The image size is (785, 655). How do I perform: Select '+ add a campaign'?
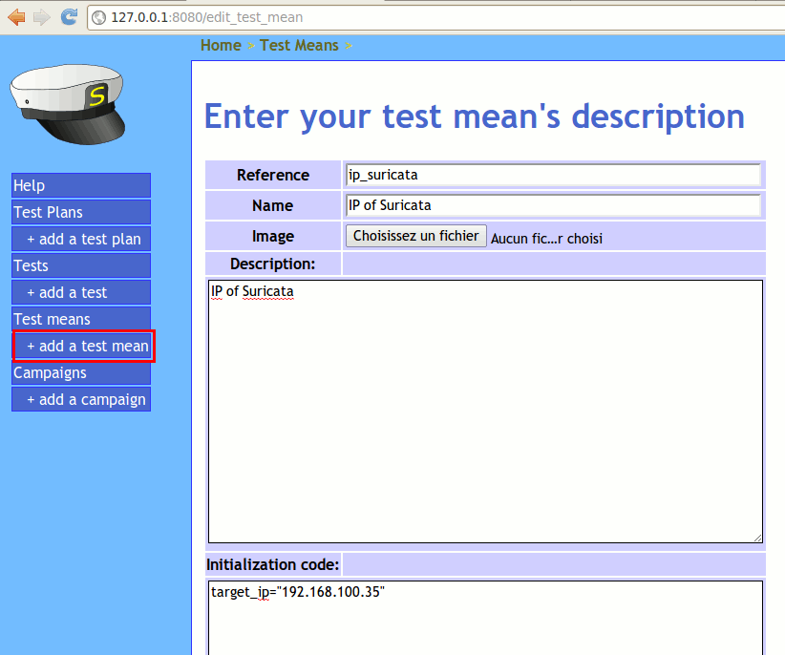(x=82, y=399)
